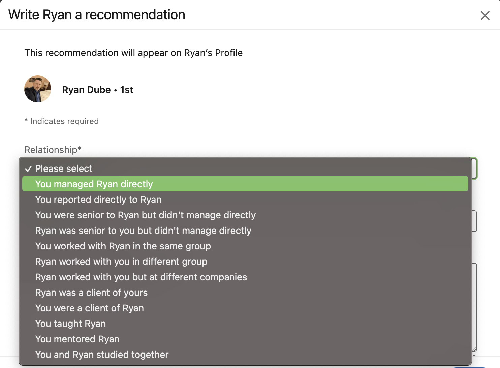
Task: Choose the 'Please select' placeholder option
Action: (64, 168)
